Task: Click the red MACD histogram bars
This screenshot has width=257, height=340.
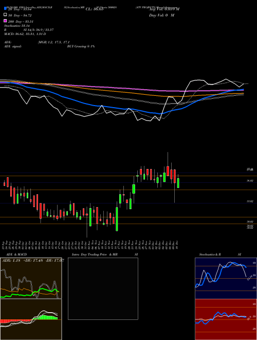Action: (x=16, y=321)
